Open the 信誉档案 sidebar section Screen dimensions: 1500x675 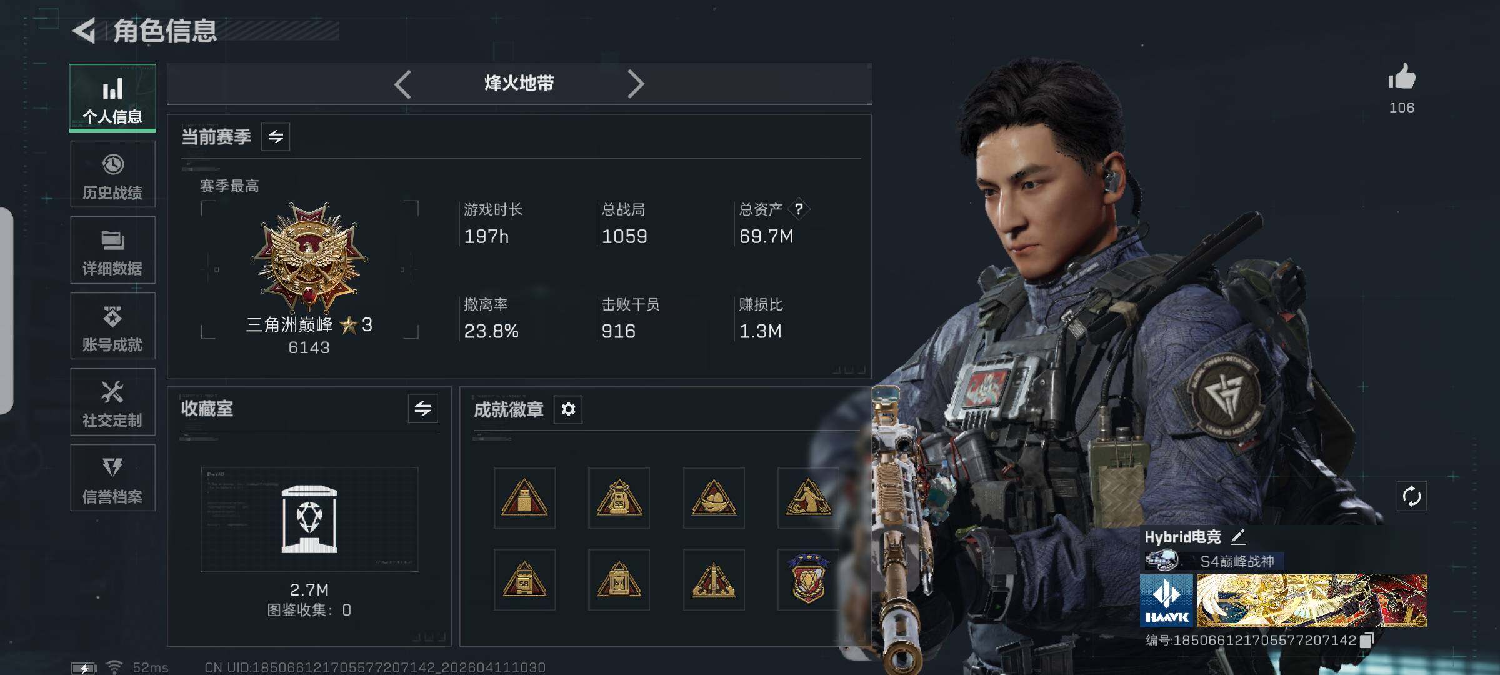(x=112, y=478)
